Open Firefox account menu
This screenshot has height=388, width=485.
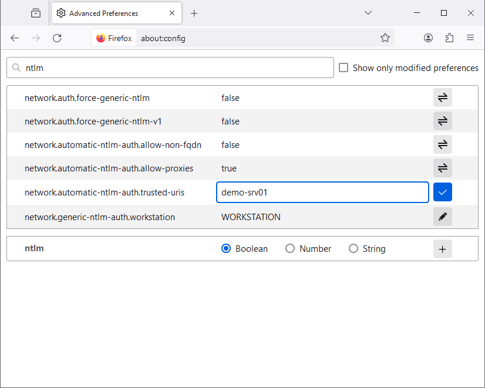pos(428,38)
